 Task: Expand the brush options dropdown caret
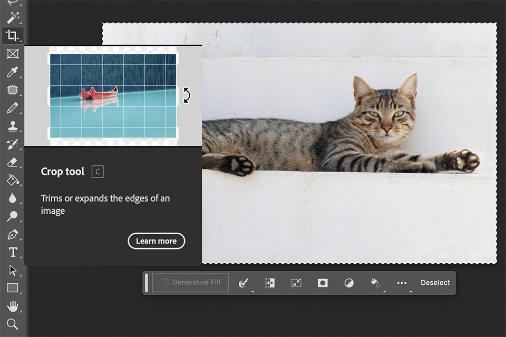click(x=252, y=290)
